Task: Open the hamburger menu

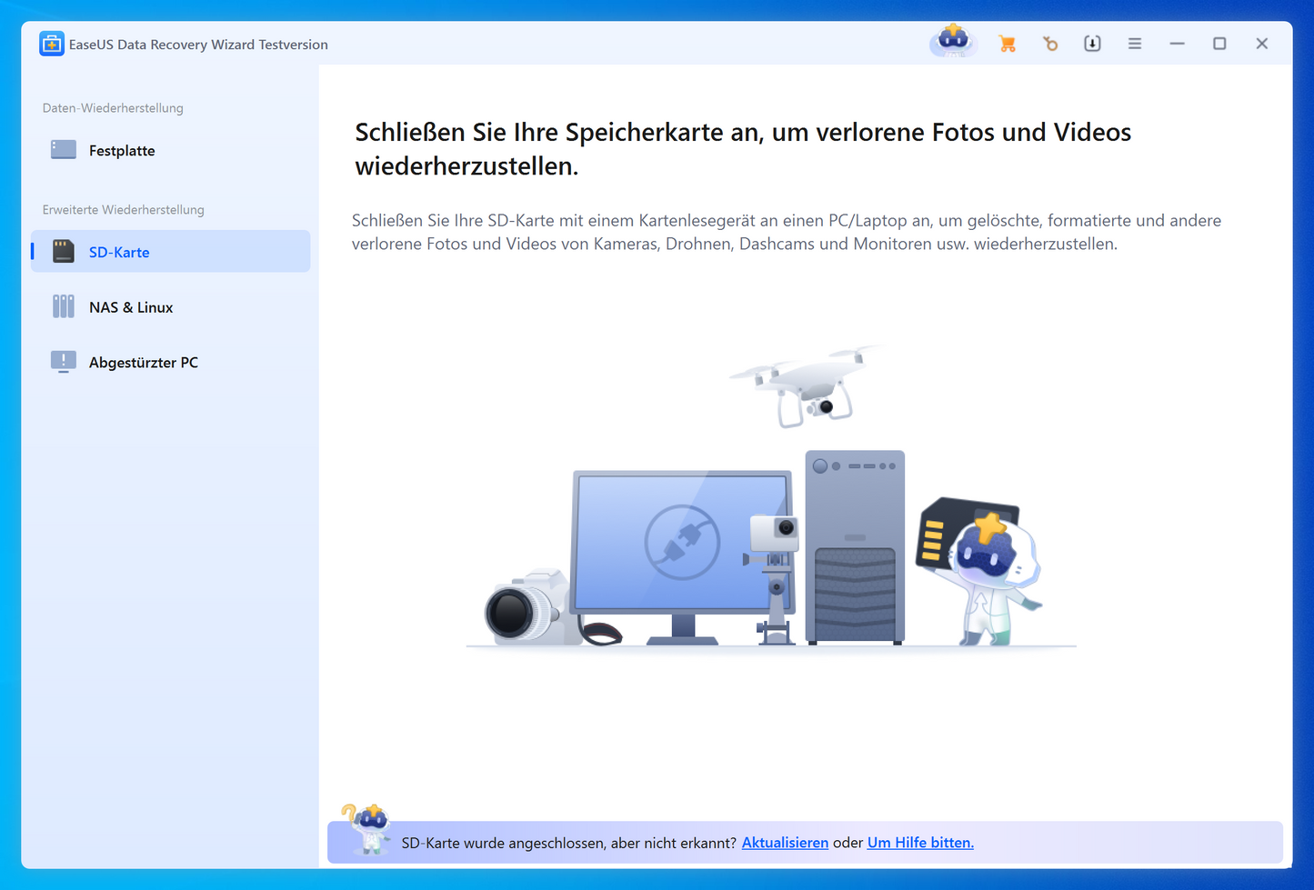Action: (1135, 44)
